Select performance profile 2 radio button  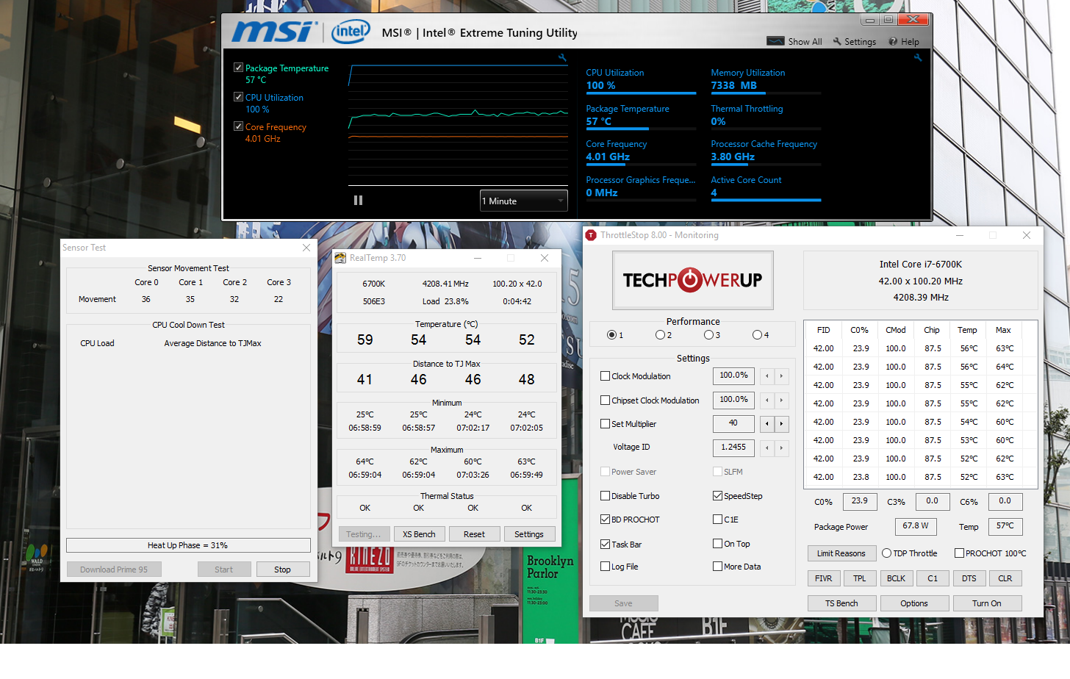pos(660,335)
